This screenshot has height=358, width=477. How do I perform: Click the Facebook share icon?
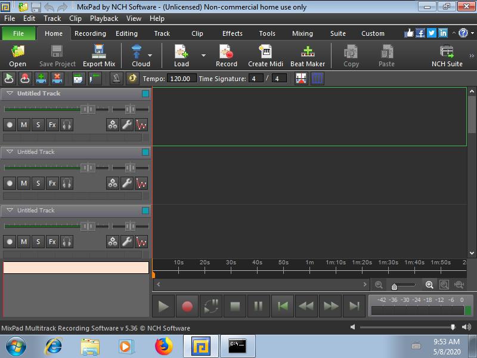(x=420, y=33)
